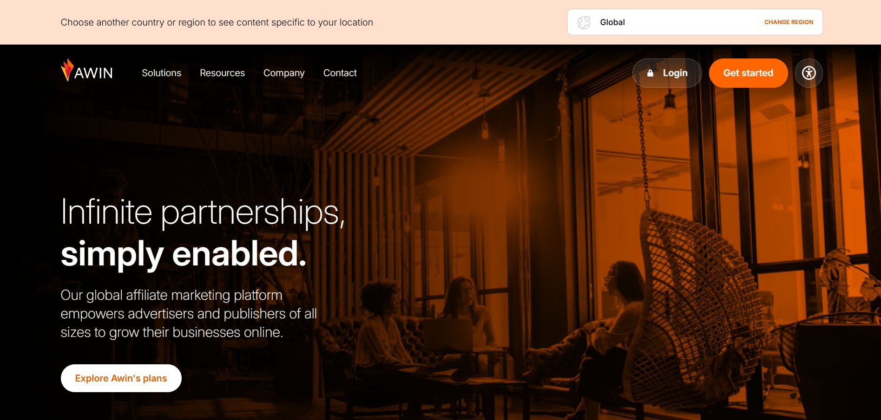
Task: Click the Awin flame logo
Action: tap(67, 70)
